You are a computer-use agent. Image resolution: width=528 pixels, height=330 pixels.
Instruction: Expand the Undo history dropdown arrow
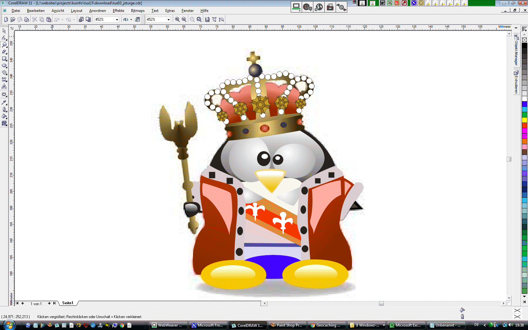click(62, 19)
